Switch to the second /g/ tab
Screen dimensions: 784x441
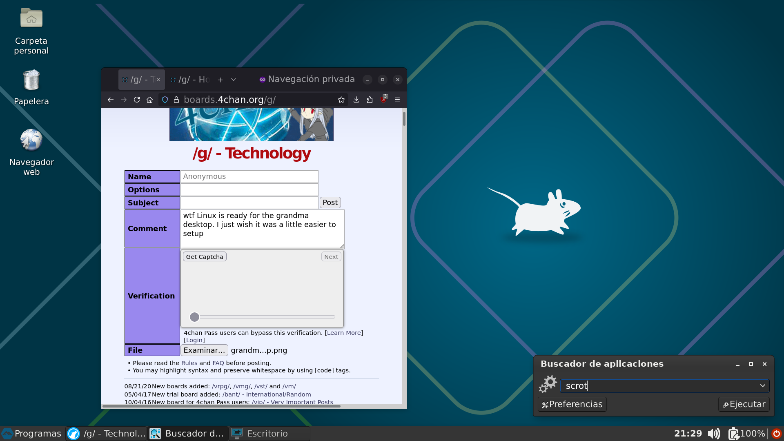click(x=190, y=80)
